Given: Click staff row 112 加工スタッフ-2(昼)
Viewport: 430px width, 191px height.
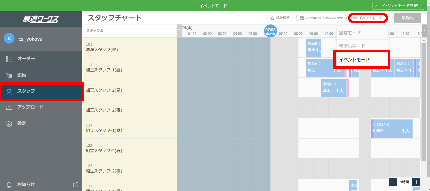Looking at the screenshot, I should [x=129, y=88].
